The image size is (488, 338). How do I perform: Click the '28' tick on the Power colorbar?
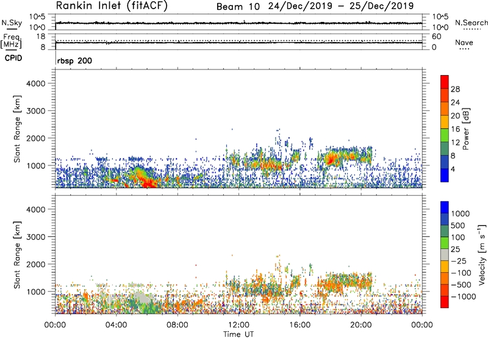click(x=455, y=89)
